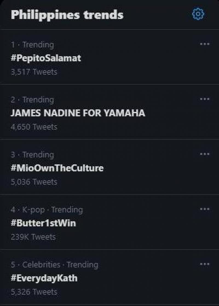Open the #EverydayKath celebrities trend
219x306 pixels.
click(x=44, y=278)
